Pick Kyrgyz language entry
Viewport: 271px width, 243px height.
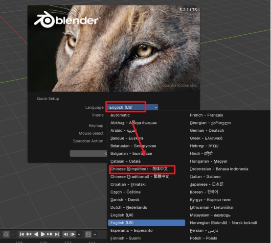coord(228,200)
